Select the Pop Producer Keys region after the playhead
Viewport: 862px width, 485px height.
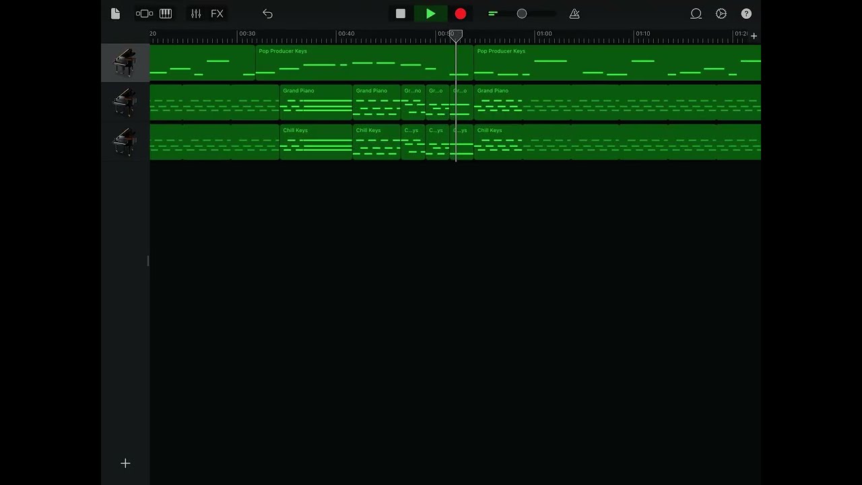click(x=618, y=63)
